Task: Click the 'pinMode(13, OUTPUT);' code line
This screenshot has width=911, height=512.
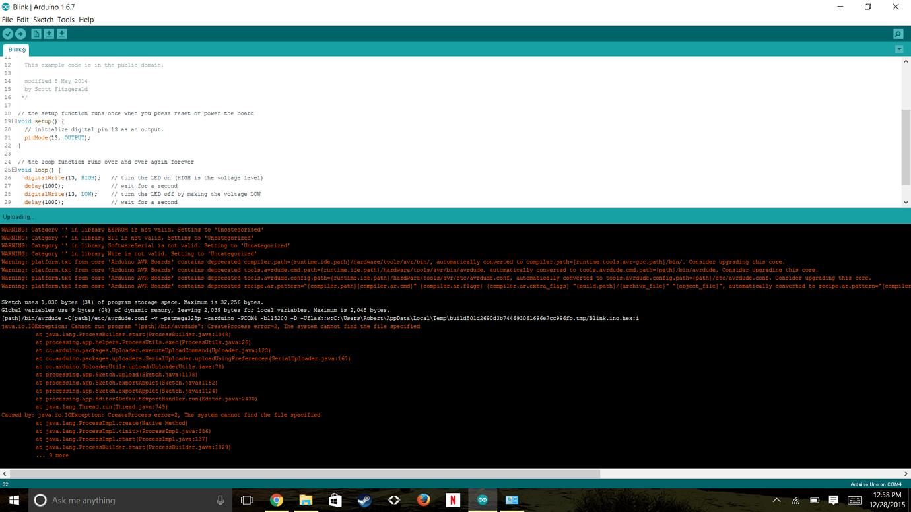Action: pos(57,138)
